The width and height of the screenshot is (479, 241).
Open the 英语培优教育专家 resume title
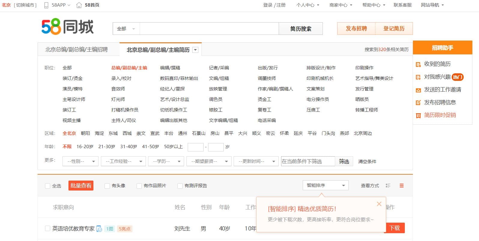(73, 229)
